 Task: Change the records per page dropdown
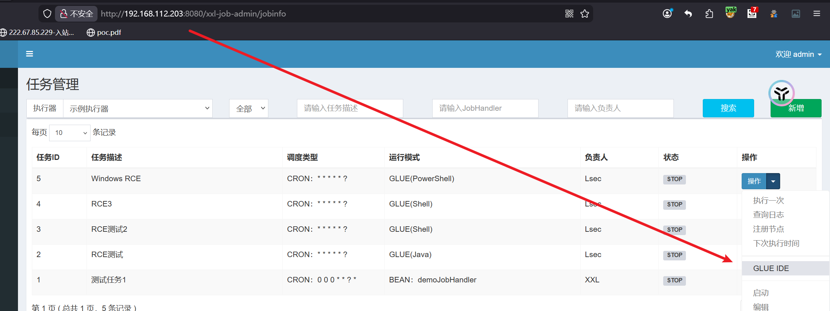tap(70, 133)
